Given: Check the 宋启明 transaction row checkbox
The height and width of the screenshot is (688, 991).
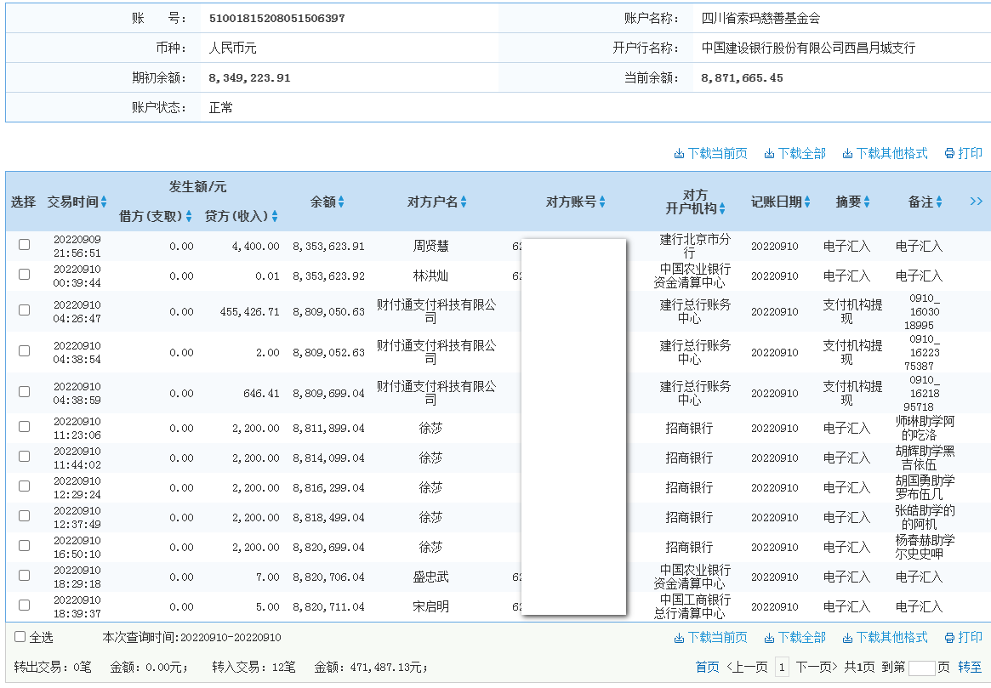Looking at the screenshot, I should click(x=24, y=606).
